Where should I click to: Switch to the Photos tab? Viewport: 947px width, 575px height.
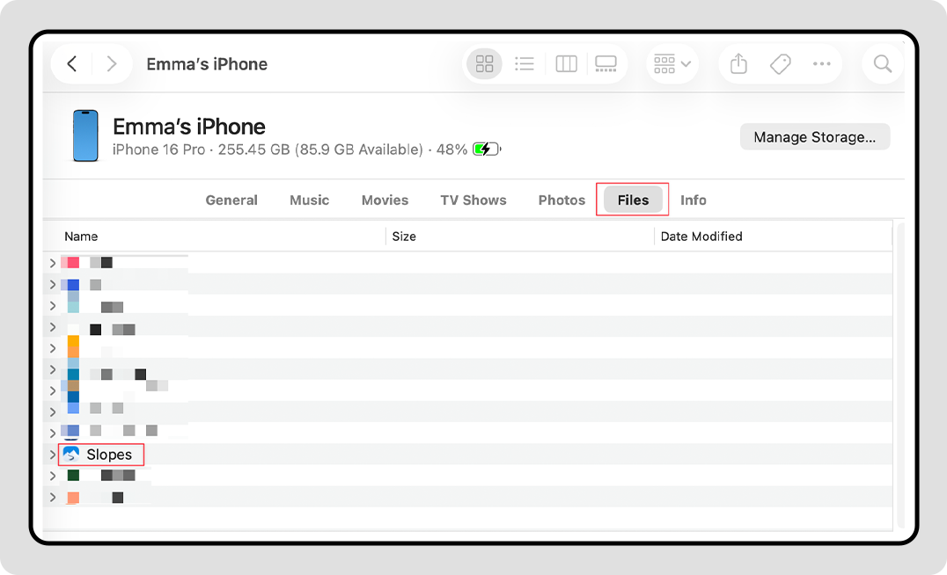562,200
